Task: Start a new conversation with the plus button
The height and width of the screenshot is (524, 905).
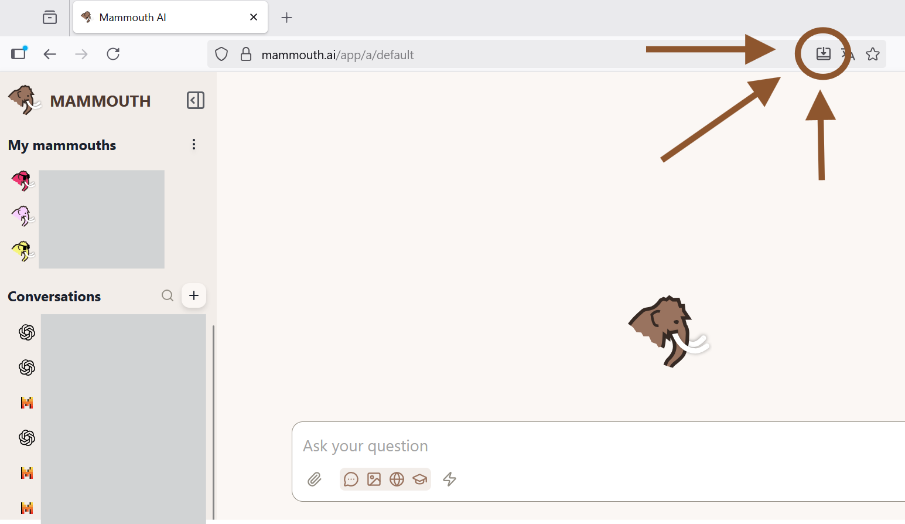Action: [x=193, y=295]
